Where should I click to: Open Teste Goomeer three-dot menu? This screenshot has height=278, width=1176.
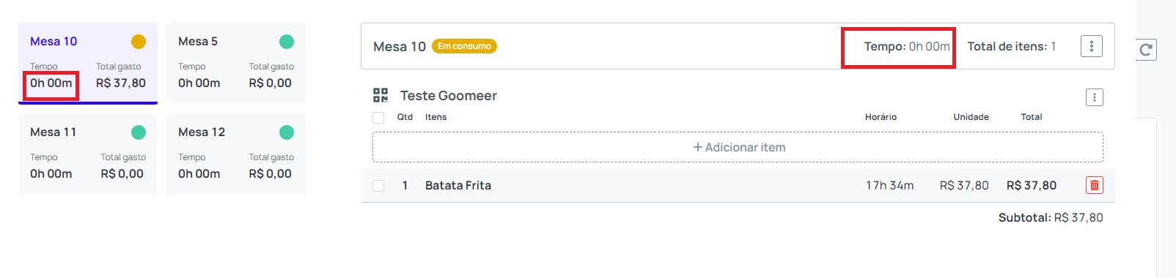click(1094, 97)
